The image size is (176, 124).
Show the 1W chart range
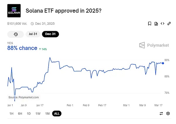(x=38, y=113)
